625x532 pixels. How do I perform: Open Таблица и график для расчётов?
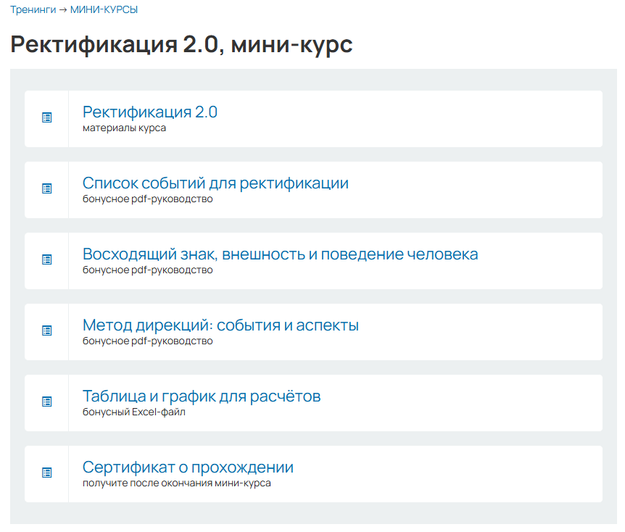(202, 396)
